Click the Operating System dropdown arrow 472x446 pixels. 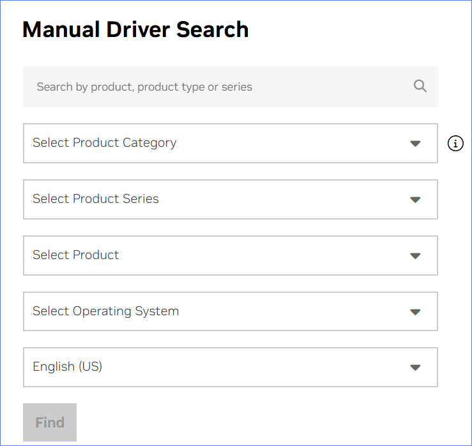pos(415,312)
